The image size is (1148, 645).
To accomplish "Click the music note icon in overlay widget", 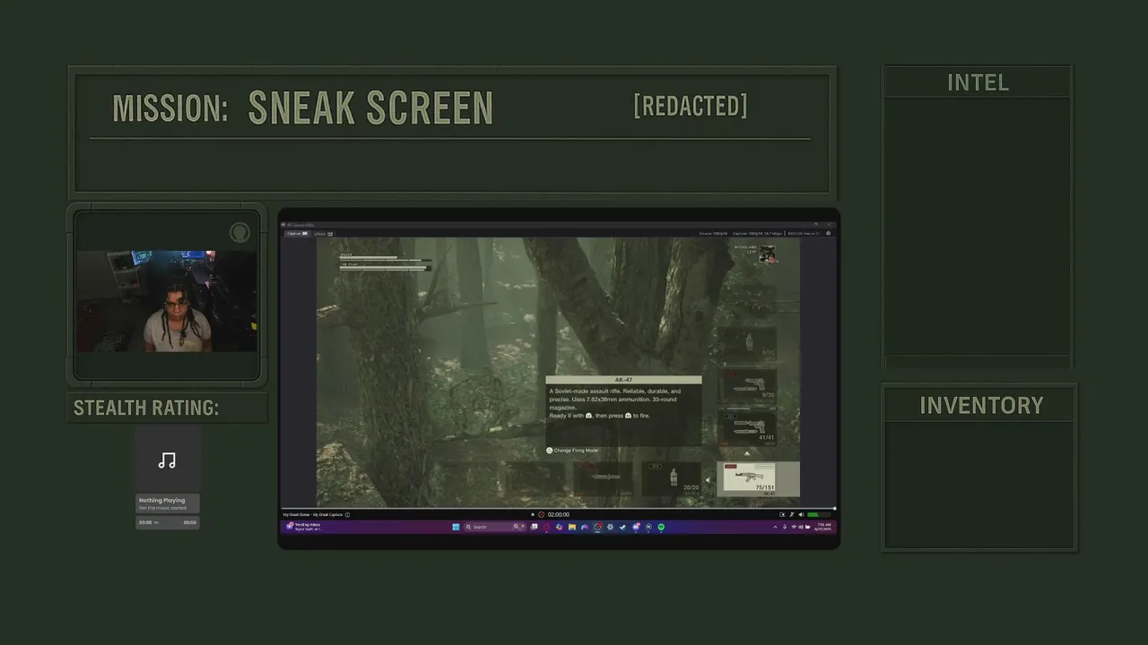I will click(x=167, y=460).
